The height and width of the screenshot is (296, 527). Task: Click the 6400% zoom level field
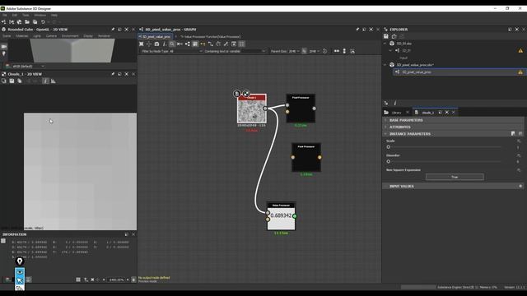(116, 280)
